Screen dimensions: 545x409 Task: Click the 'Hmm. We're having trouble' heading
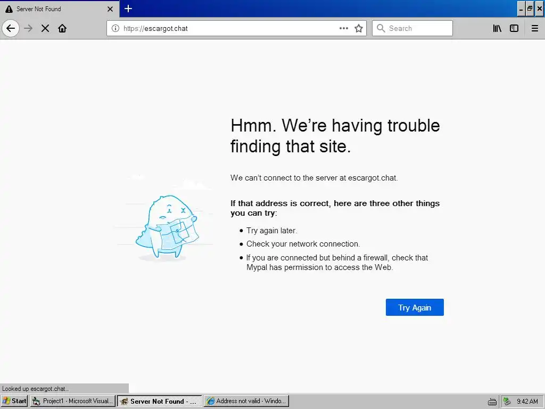click(x=335, y=136)
